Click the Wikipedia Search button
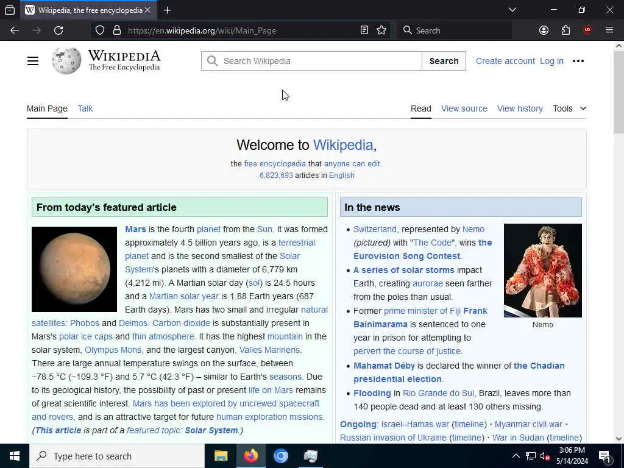 444,61
